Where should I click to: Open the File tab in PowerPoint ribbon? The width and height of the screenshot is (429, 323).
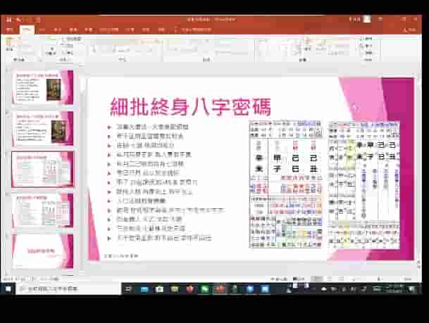pos(10,30)
